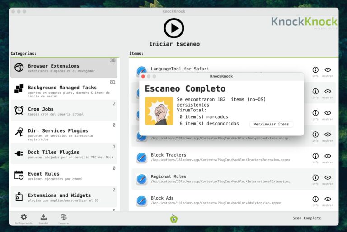Click the Comparar scales icon
Viewport: 347px width, 232px height.
[x=64, y=218]
